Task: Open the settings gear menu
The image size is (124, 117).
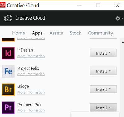Action: coord(118,19)
